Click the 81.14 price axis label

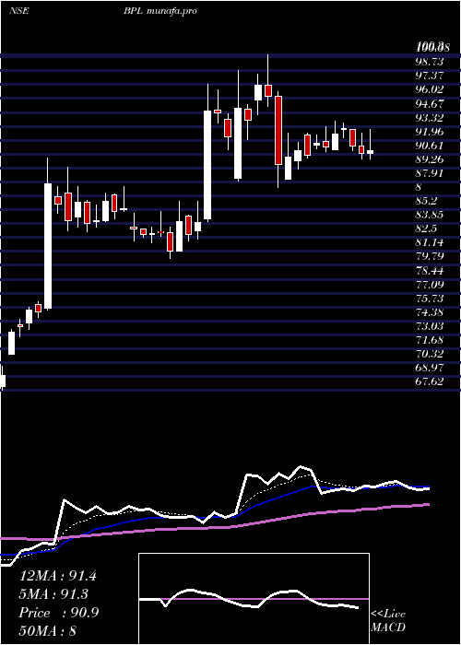pyautogui.click(x=430, y=242)
